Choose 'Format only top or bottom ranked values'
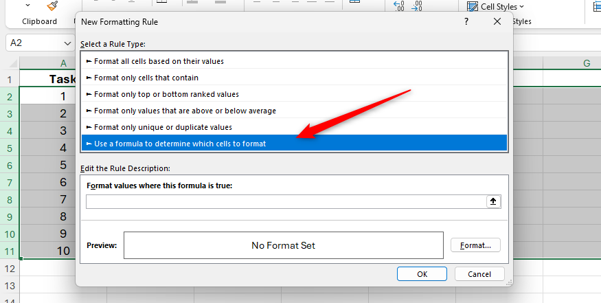Screen dimensions: 601x303 [x=166, y=94]
